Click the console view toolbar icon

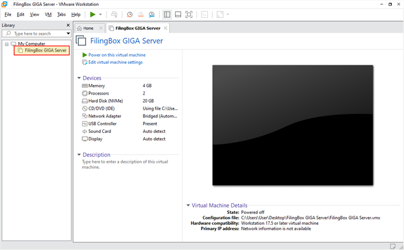[205, 15]
